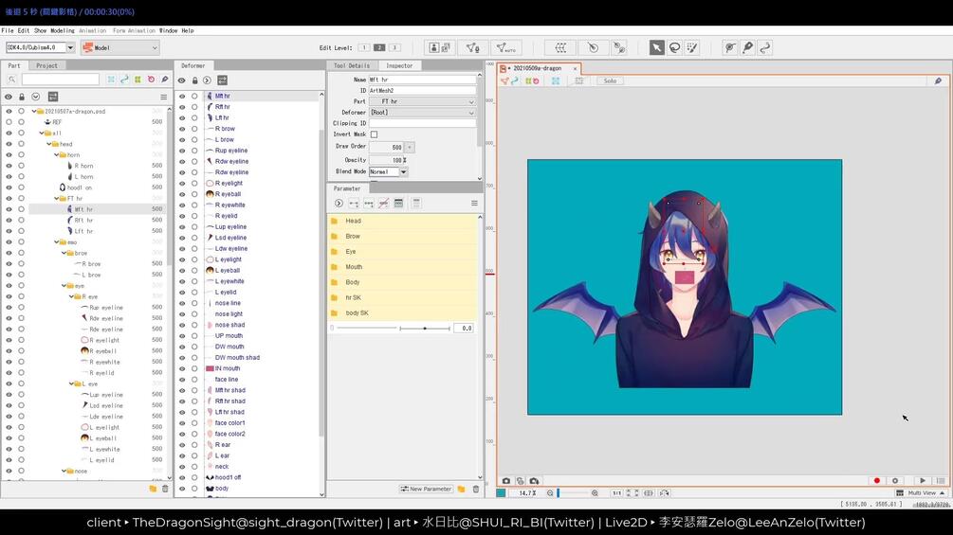Viewport: 953px width, 535px height.
Task: Toggle the Invert Mask checkbox
Action: [x=374, y=134]
